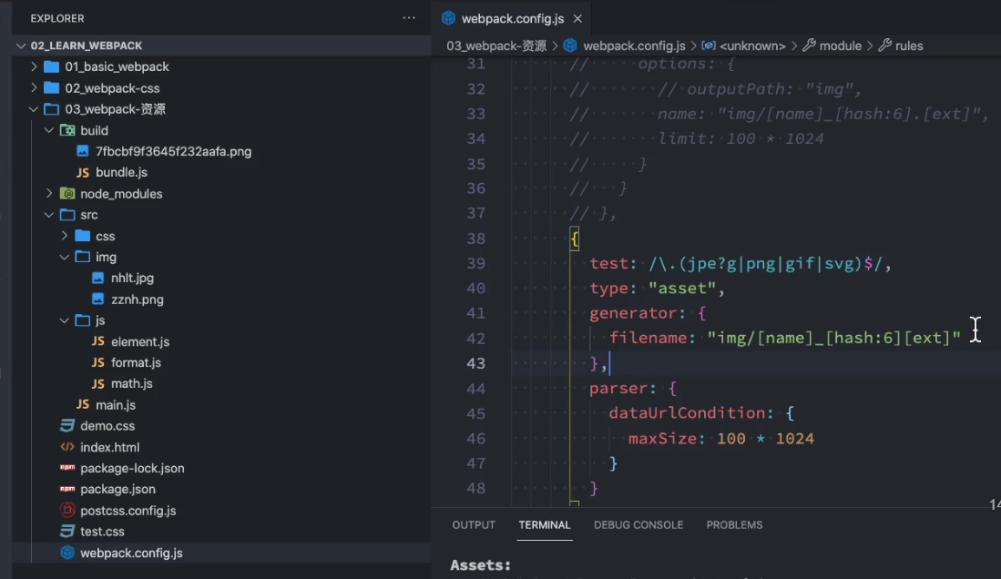Switch to the DEBUG CONSOLE tab

pyautogui.click(x=638, y=524)
